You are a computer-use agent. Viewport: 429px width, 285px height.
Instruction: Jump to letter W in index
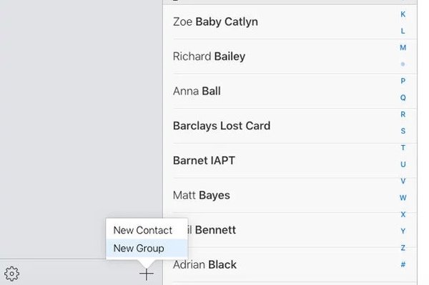click(403, 198)
